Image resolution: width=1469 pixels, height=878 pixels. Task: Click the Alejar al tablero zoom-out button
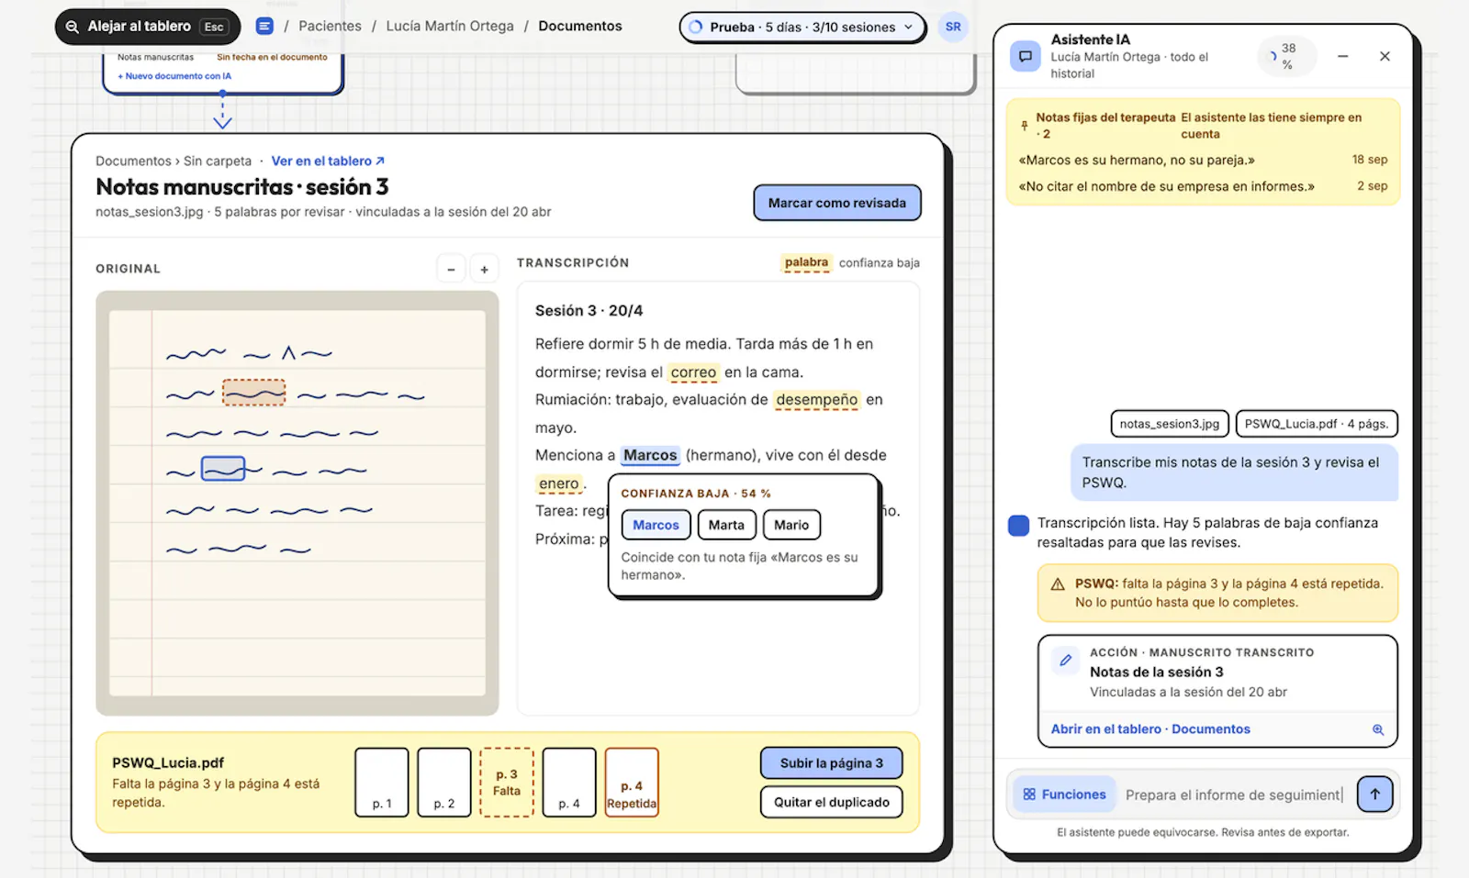pos(147,27)
